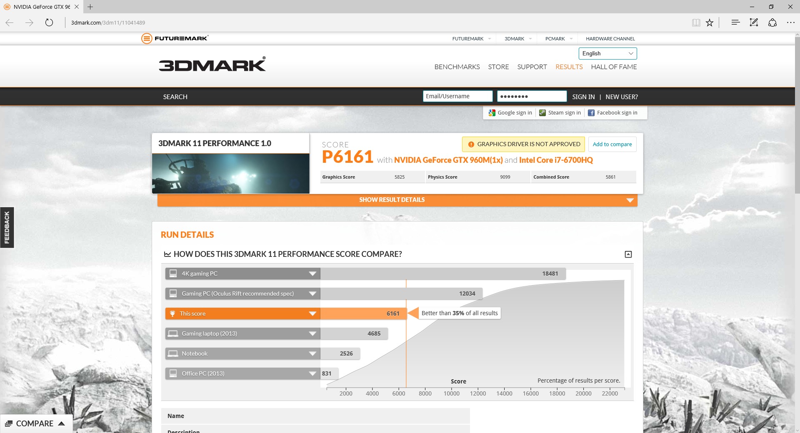Click the 3DMark logo

click(212, 65)
